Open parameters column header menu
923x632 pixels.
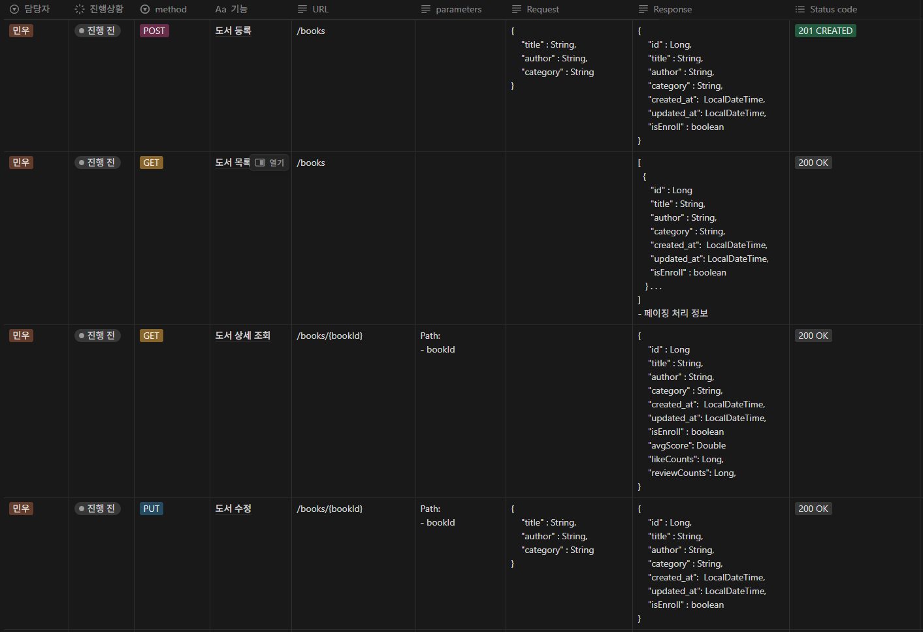460,9
